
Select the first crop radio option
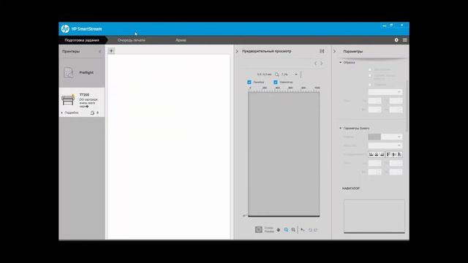pos(370,70)
